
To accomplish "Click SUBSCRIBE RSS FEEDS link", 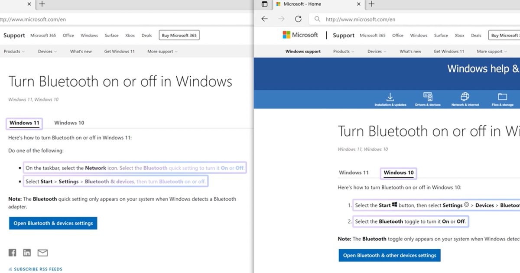I will tap(38, 269).
